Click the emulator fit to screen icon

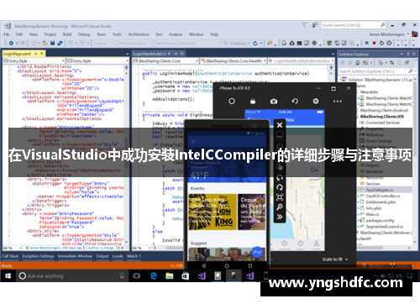[280, 197]
